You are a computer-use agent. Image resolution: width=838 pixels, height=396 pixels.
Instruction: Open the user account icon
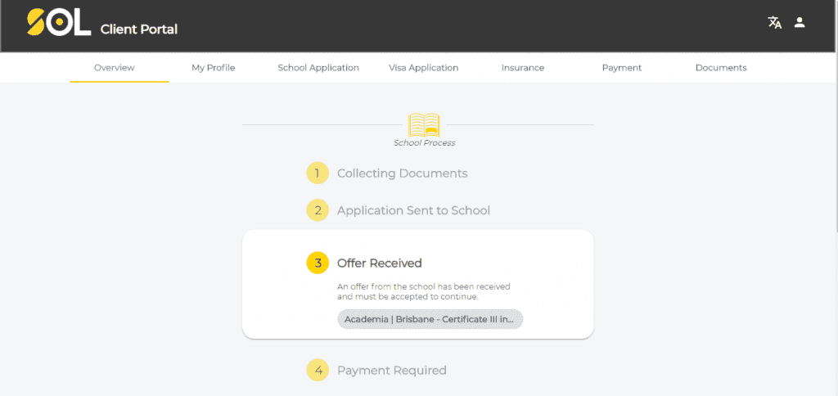800,22
